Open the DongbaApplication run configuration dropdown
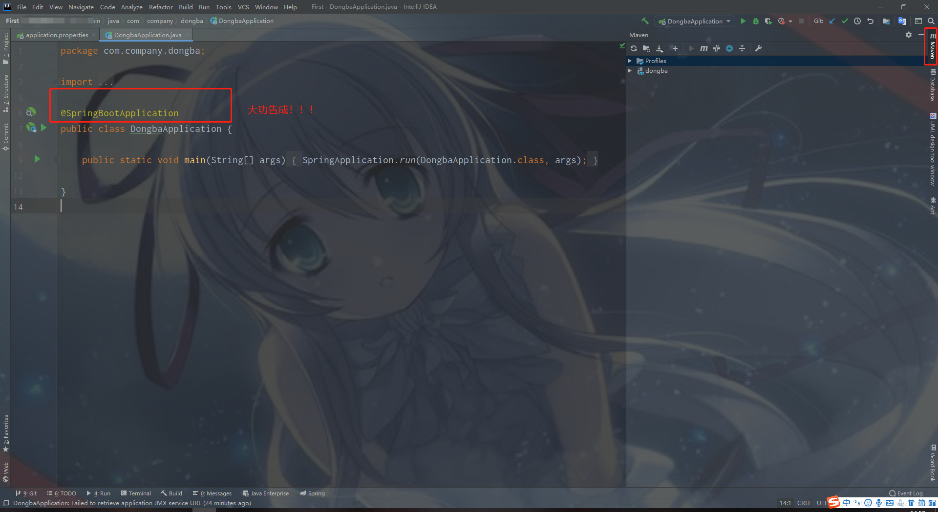Image resolution: width=938 pixels, height=512 pixels. click(x=694, y=21)
